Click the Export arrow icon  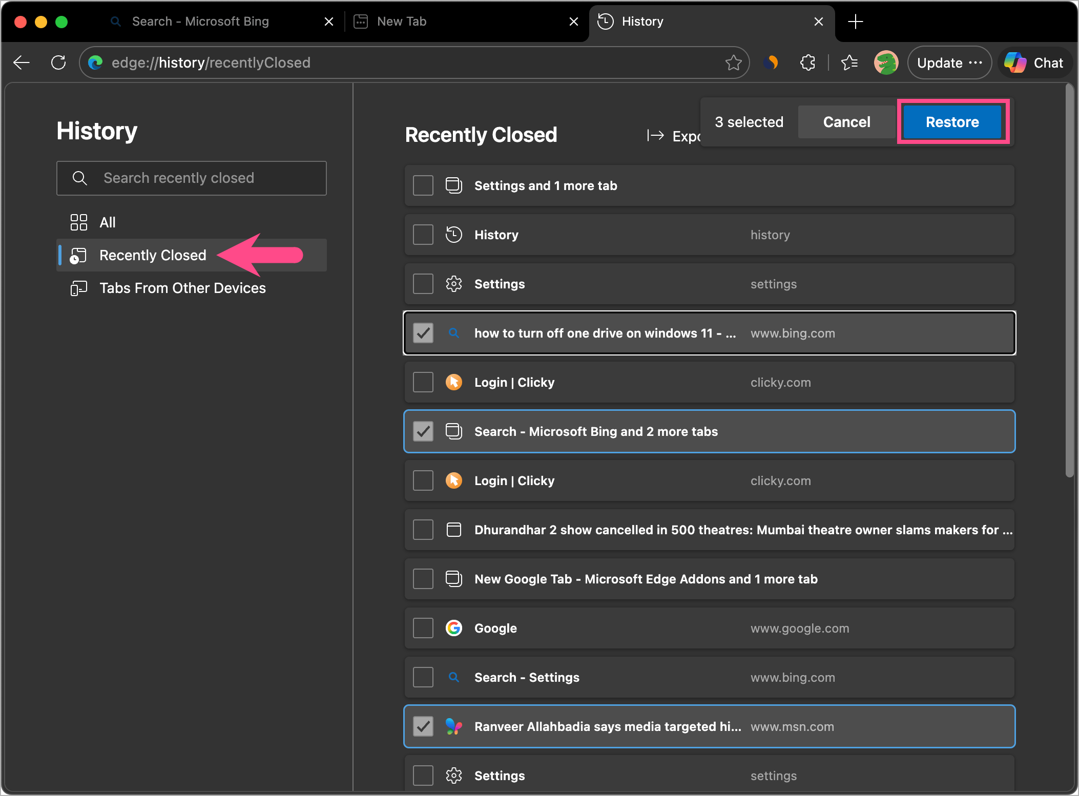tap(655, 136)
